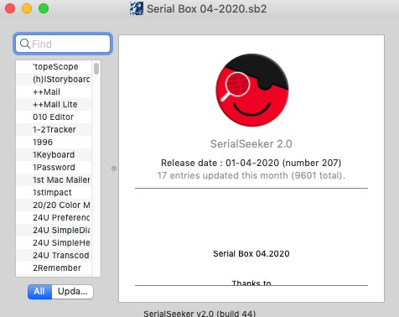Switch to the All filter tab
This screenshot has height=317, width=399.
tap(39, 292)
